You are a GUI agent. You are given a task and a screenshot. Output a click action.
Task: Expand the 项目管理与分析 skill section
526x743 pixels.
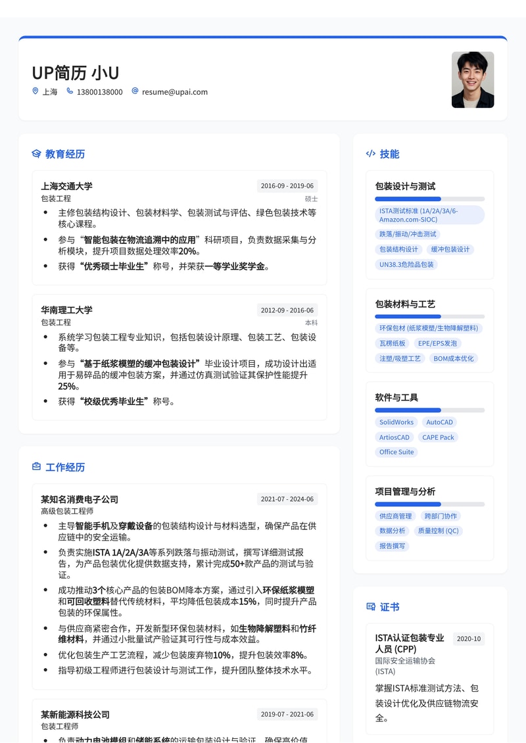(x=405, y=492)
